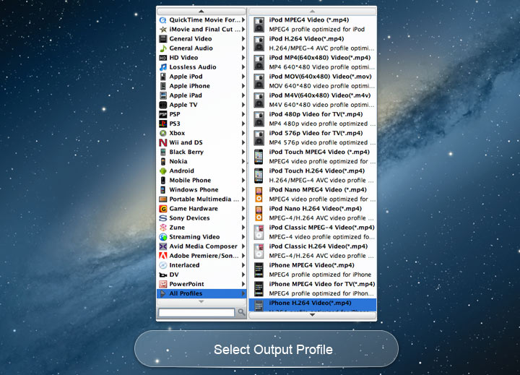Click the Windows Phone icon

click(162, 190)
